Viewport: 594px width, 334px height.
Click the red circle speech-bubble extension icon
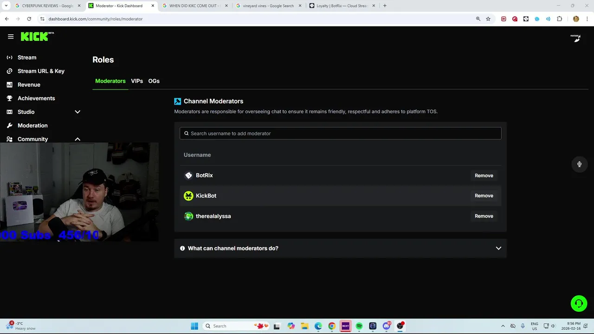(x=515, y=19)
